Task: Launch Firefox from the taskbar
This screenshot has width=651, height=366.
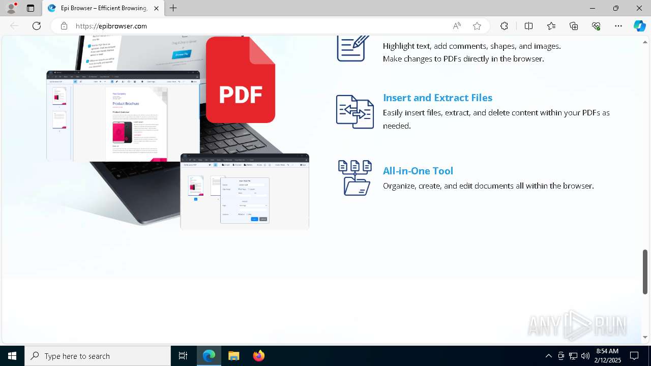Action: pos(258,356)
